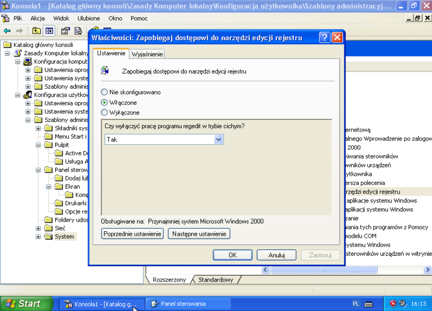Image resolution: width=432 pixels, height=311 pixels.
Task: Expand the Sieć folder in the tree
Action: coord(39,228)
